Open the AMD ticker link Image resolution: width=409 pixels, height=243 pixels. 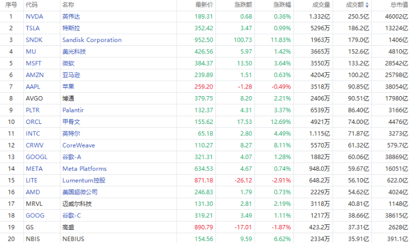33,192
